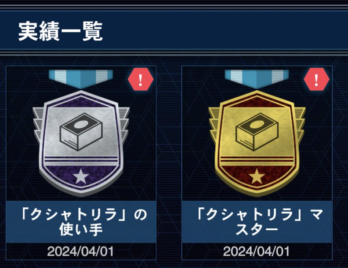348x268 pixels.
Task: Click the star on the gold medal
Action: coord(257,176)
